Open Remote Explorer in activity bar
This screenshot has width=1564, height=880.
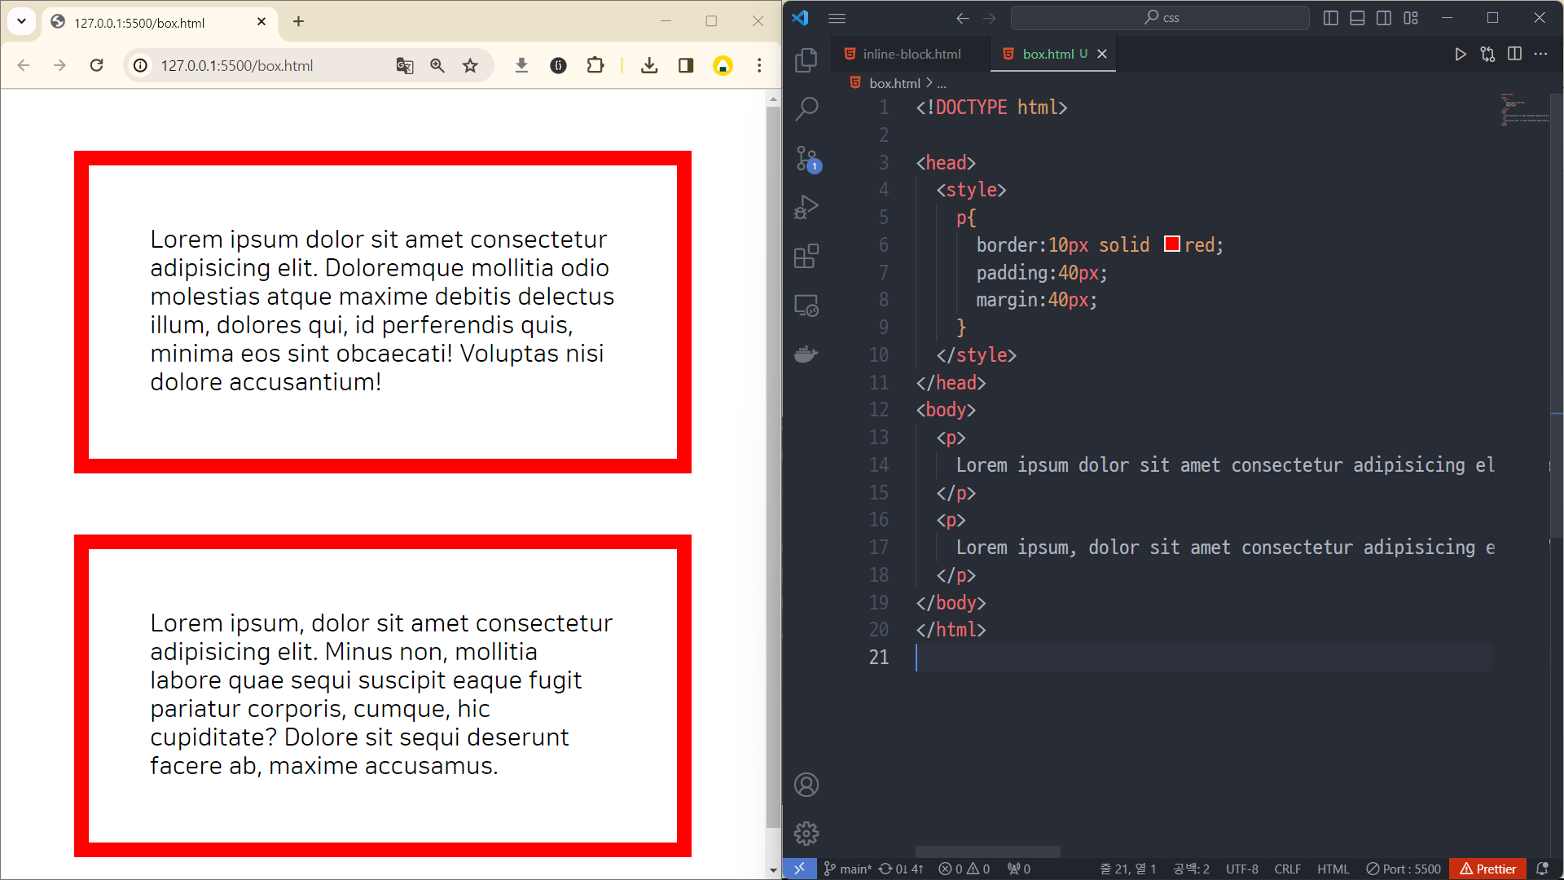806,306
